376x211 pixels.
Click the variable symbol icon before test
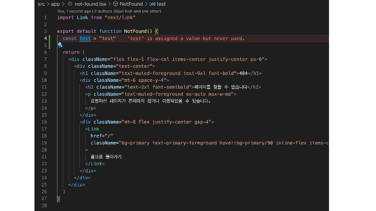[152, 4]
